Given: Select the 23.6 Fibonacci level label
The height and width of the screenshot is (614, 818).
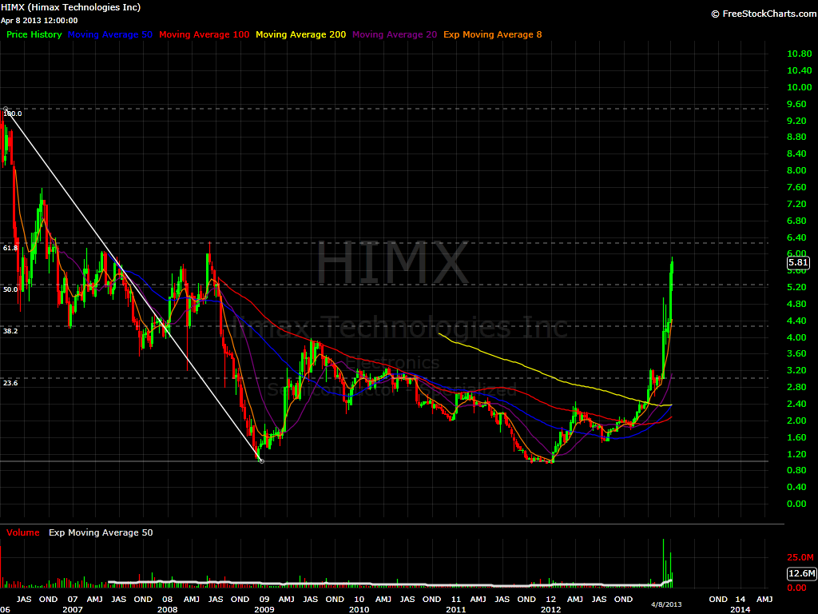Looking at the screenshot, I should pos(10,383).
